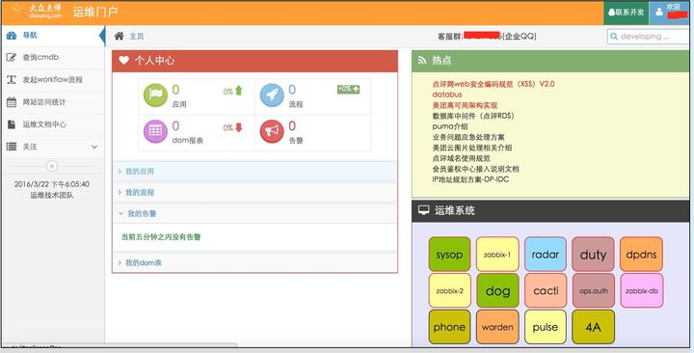Click the dashboard icon beside 导航
694x353 pixels.
(12, 36)
